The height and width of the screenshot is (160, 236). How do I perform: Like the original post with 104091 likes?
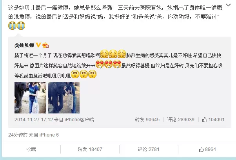click(x=213, y=120)
